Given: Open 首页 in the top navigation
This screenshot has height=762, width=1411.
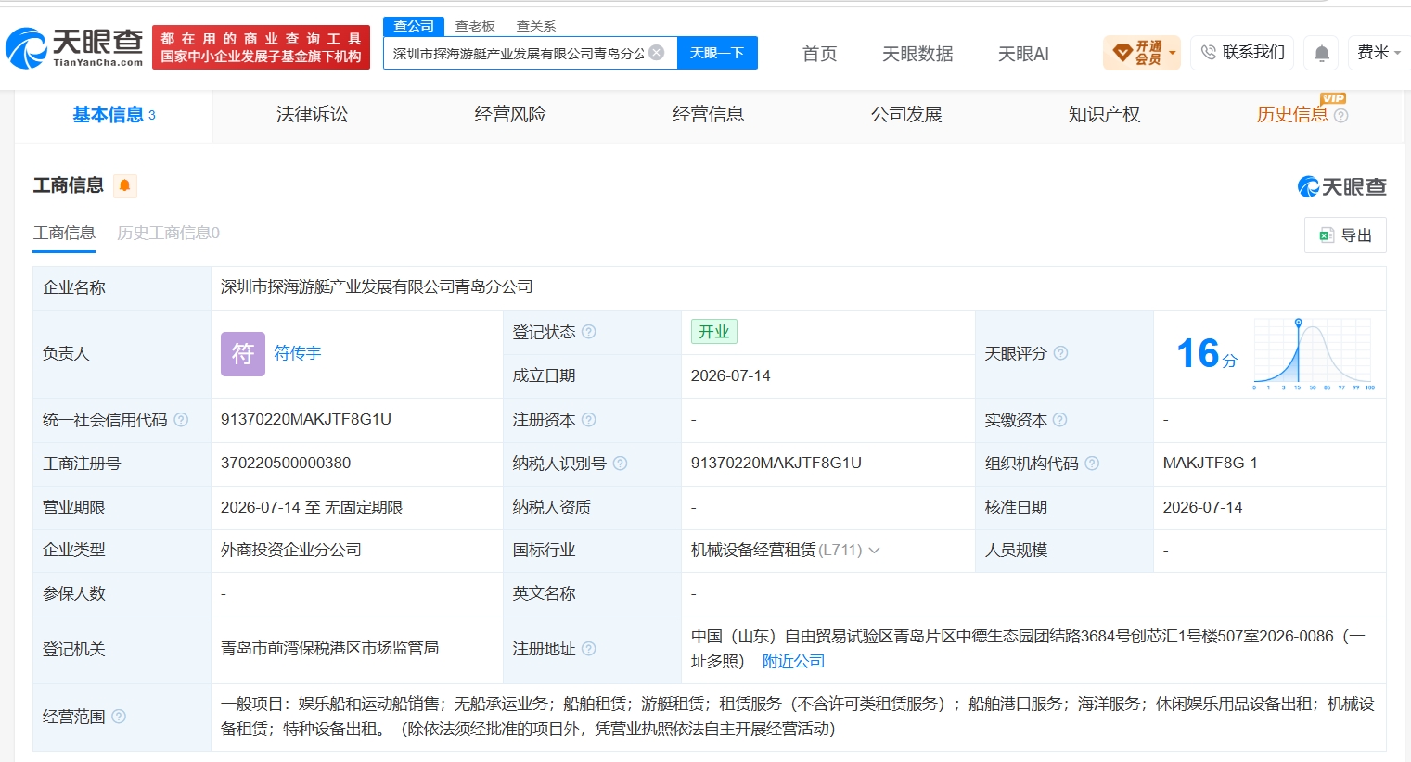Looking at the screenshot, I should point(820,54).
